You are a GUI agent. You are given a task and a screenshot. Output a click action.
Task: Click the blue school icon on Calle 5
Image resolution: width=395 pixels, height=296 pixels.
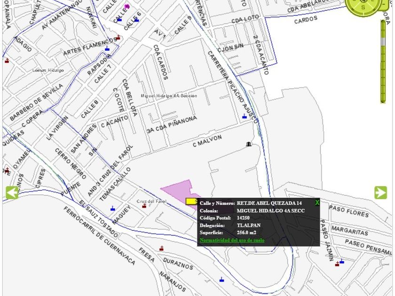tap(119, 19)
